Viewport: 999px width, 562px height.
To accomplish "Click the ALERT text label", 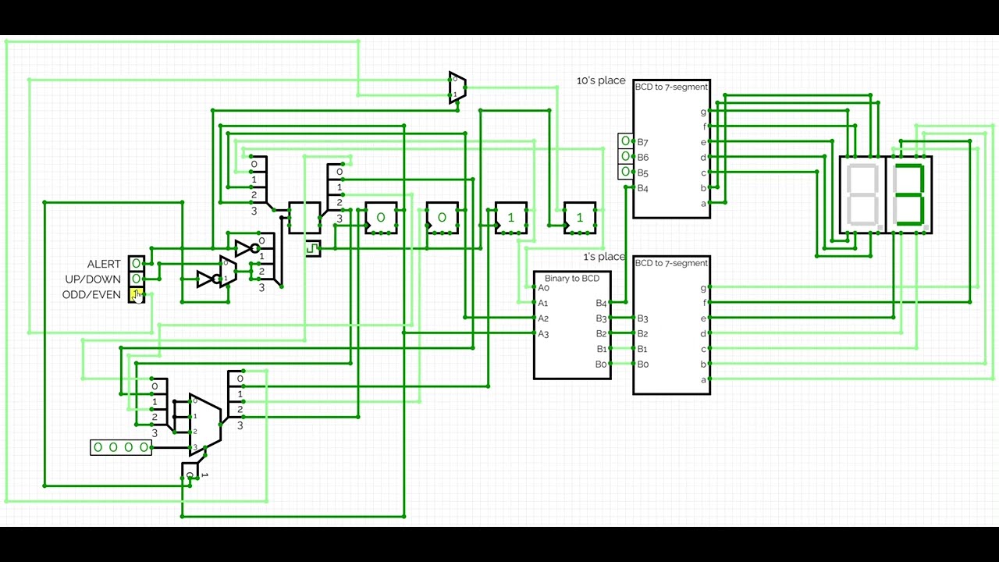I will click(x=104, y=264).
